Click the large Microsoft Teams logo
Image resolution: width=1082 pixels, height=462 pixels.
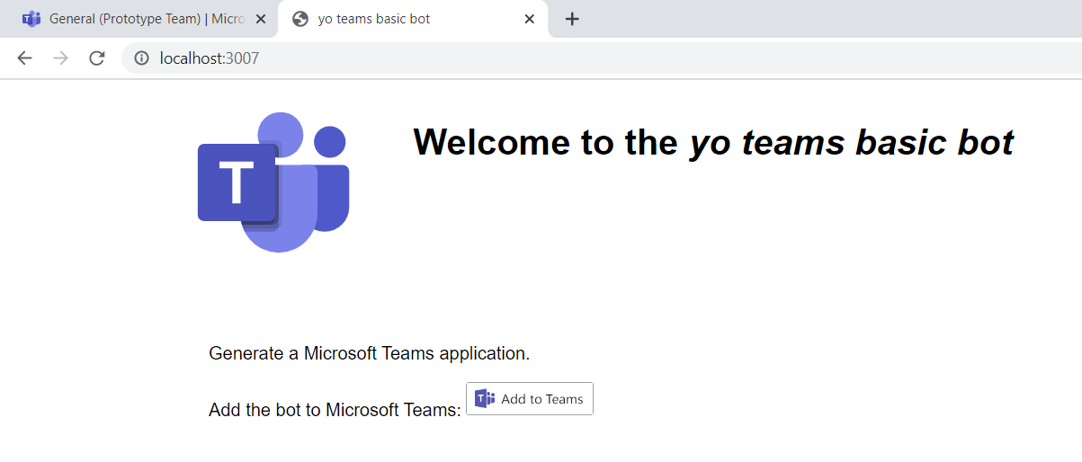(x=273, y=182)
